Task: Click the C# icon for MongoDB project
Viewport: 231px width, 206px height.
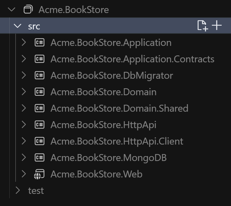Action: (x=40, y=158)
